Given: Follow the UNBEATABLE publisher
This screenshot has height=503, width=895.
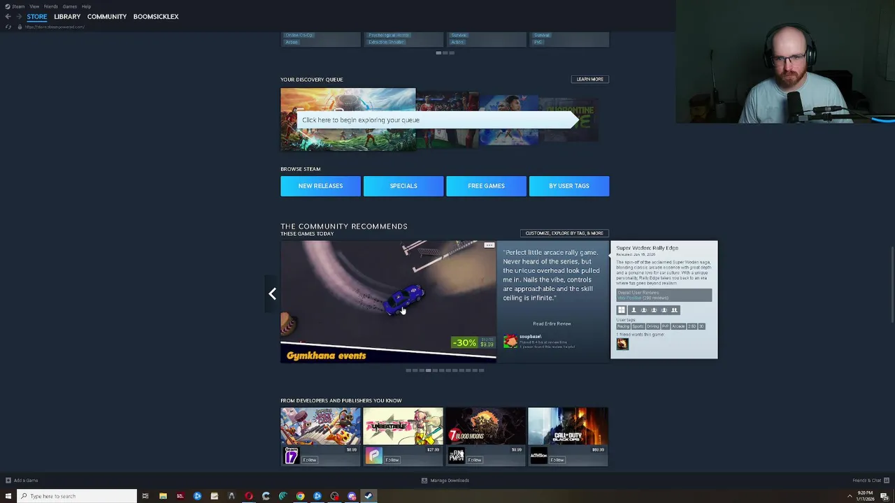Looking at the screenshot, I should coord(392,460).
